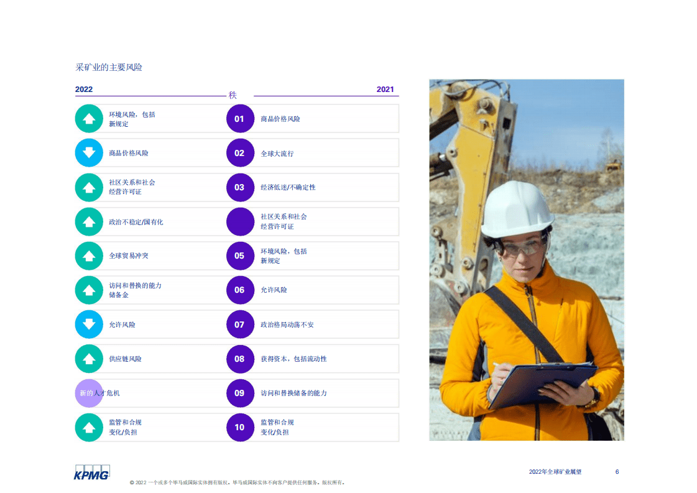This screenshot has width=697, height=493.
Task: Click the green up arrow beside 全球贸易冲突
Action: point(89,256)
